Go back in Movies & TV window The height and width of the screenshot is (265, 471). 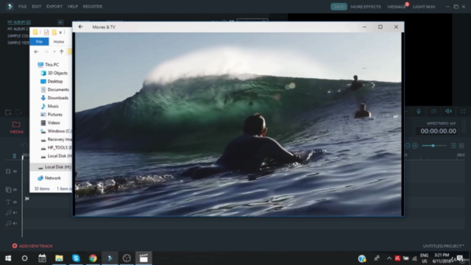point(80,26)
